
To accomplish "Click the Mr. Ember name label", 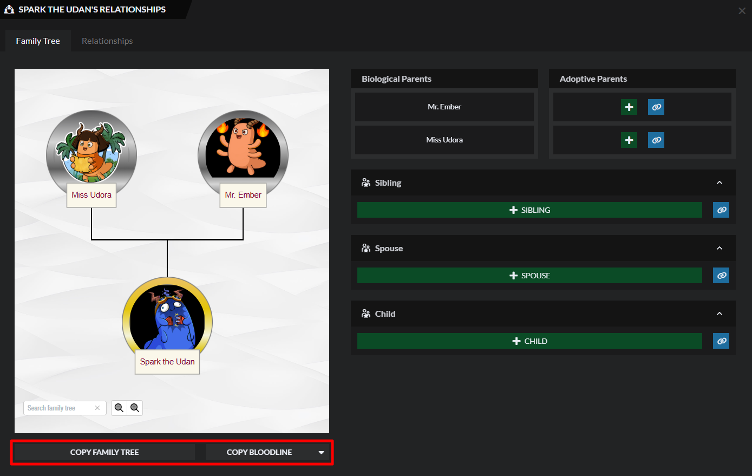I will tap(243, 195).
